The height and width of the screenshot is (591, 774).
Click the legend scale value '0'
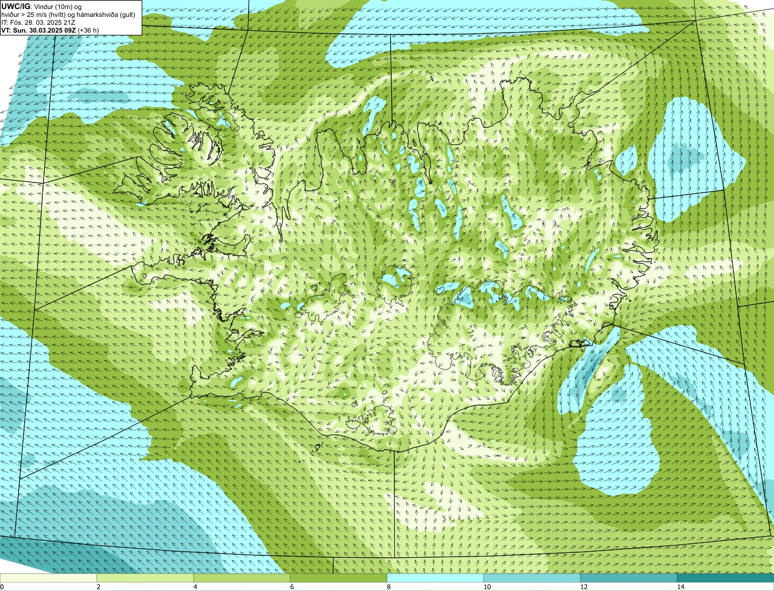tap(2, 587)
